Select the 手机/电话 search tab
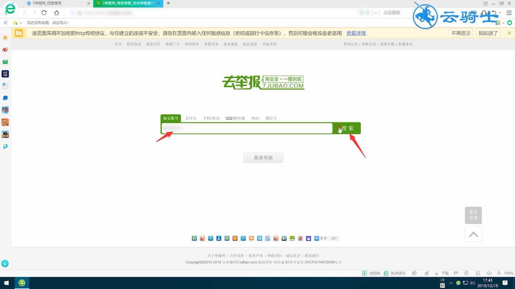 click(x=211, y=118)
